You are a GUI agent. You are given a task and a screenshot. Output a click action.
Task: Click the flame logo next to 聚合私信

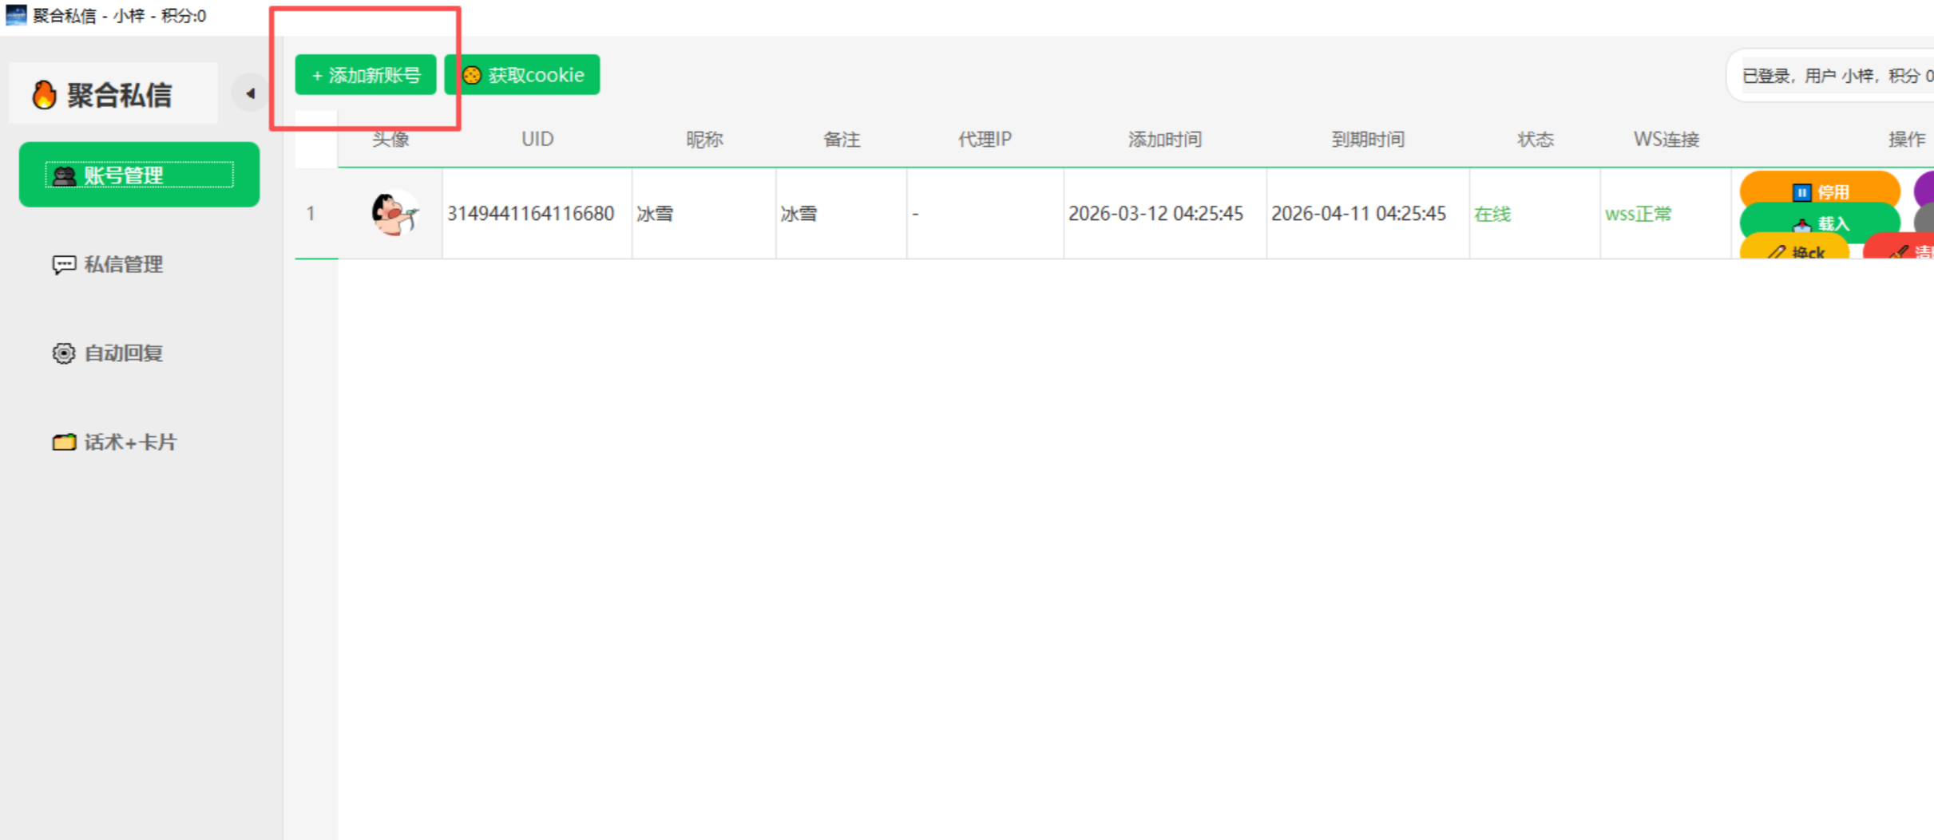coord(44,95)
